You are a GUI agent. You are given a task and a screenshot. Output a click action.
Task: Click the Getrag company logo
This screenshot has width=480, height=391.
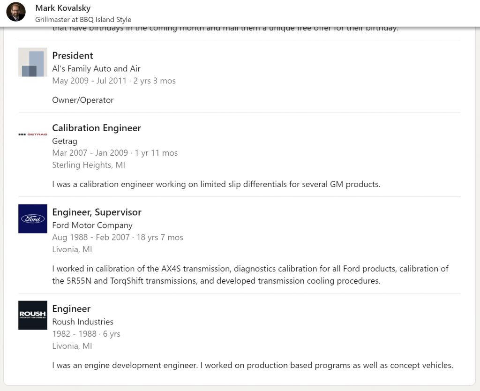coord(33,135)
